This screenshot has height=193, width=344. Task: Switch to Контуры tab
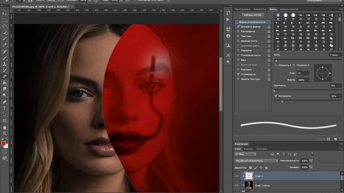tap(262, 149)
